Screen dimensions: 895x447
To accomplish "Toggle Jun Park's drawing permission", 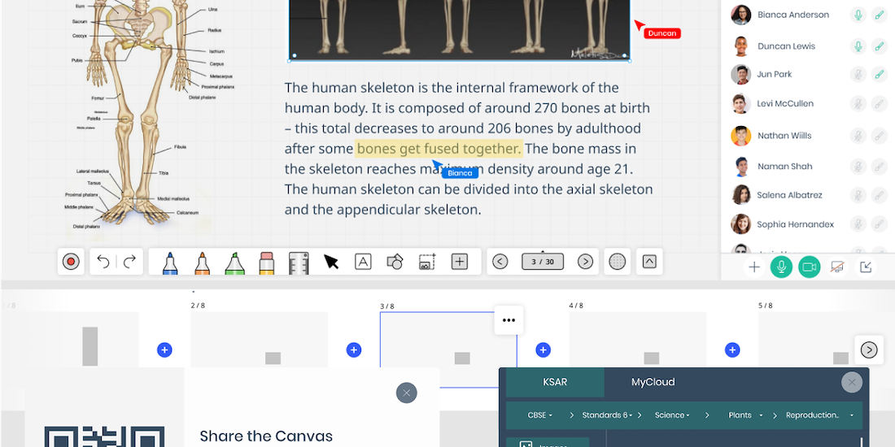I will pyautogui.click(x=879, y=75).
